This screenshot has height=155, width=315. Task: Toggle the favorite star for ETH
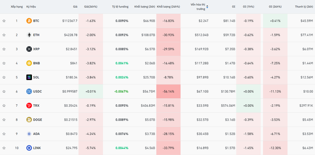coord(4,35)
